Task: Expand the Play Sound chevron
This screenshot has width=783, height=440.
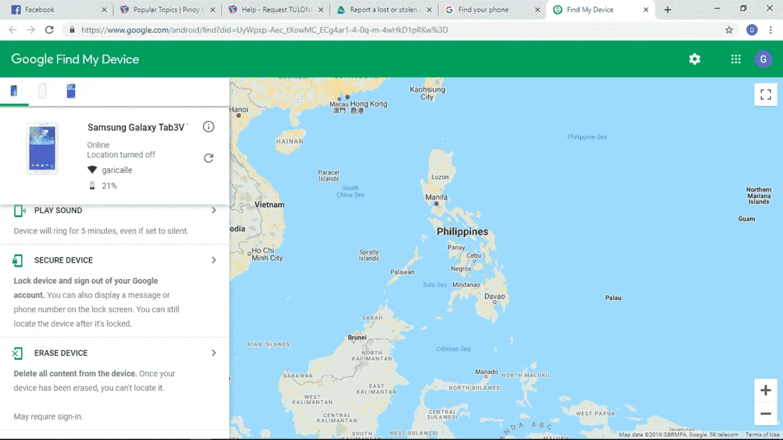Action: click(213, 211)
